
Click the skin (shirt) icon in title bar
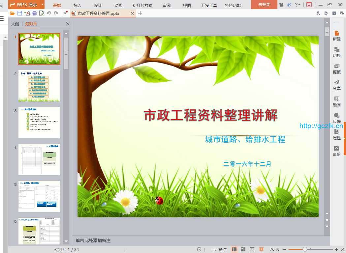tap(281, 5)
